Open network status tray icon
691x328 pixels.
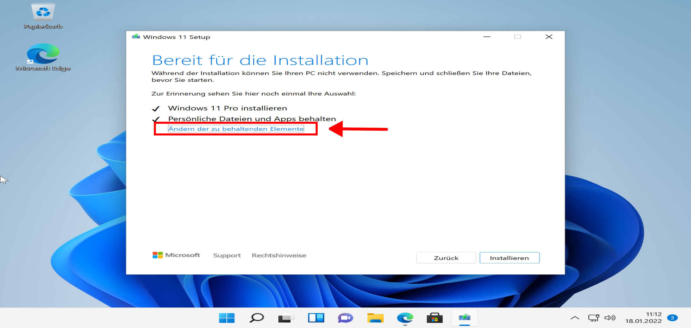pos(594,318)
